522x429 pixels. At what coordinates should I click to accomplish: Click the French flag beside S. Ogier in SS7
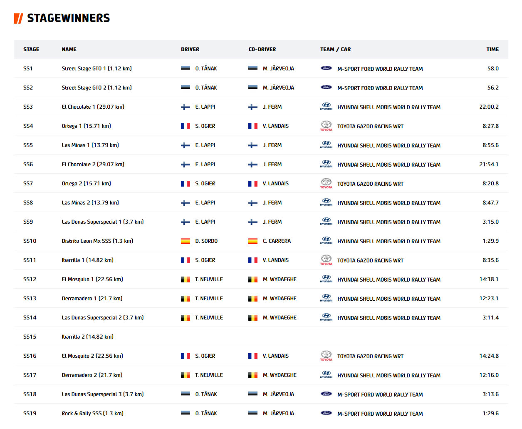coord(186,184)
